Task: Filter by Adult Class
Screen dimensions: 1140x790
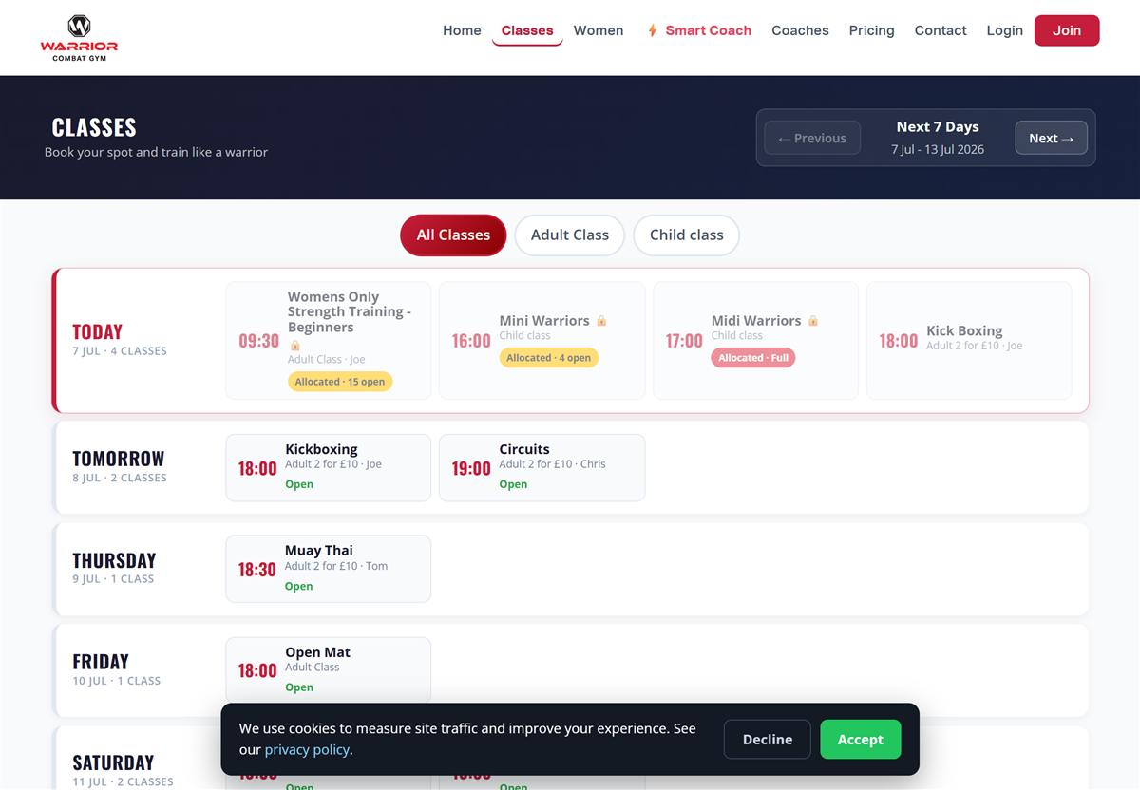Action: [x=570, y=235]
